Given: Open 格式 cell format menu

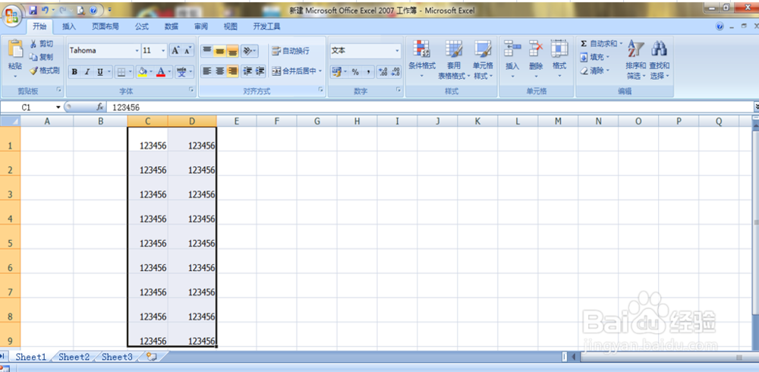Looking at the screenshot, I should coord(559,60).
